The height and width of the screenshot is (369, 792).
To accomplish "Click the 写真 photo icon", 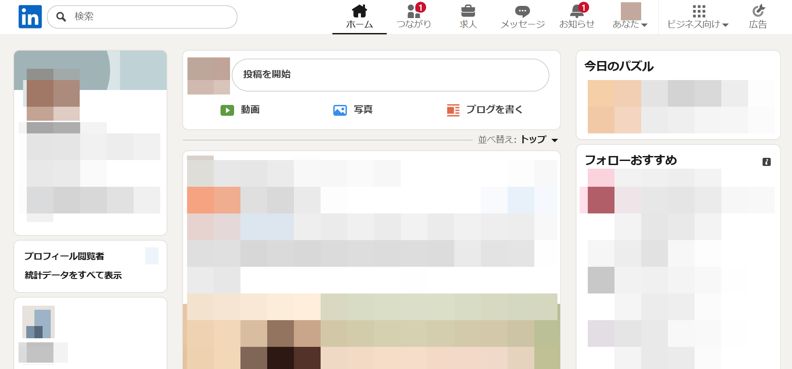I will 340,110.
